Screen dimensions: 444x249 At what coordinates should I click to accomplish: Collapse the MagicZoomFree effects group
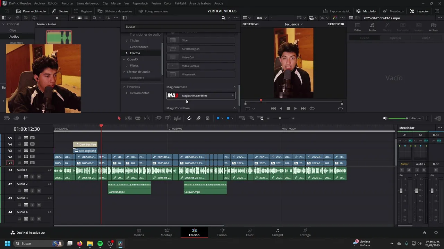tap(234, 108)
